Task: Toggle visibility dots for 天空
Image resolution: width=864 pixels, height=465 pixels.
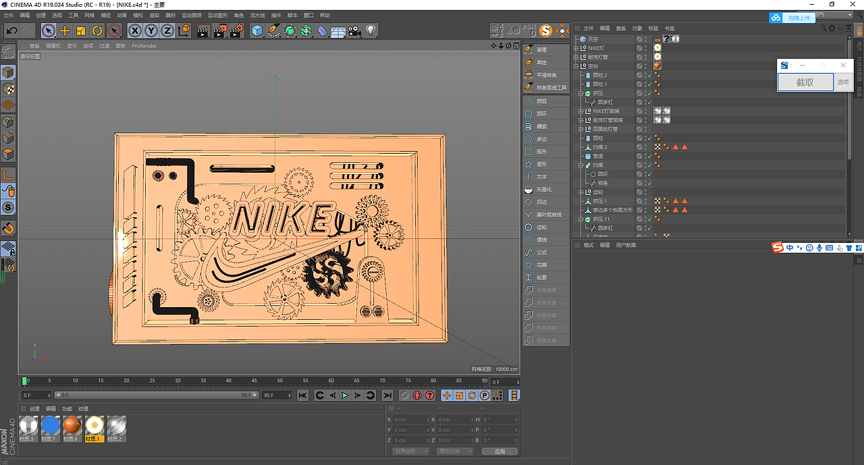Action: 645,39
